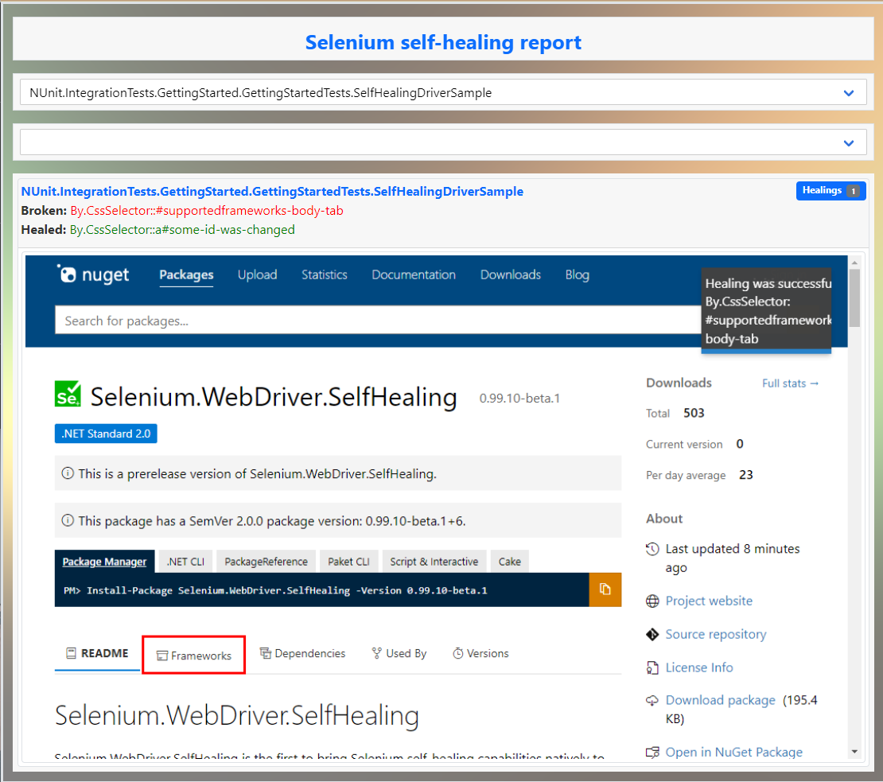Expand the test name dropdown chevron

[849, 93]
